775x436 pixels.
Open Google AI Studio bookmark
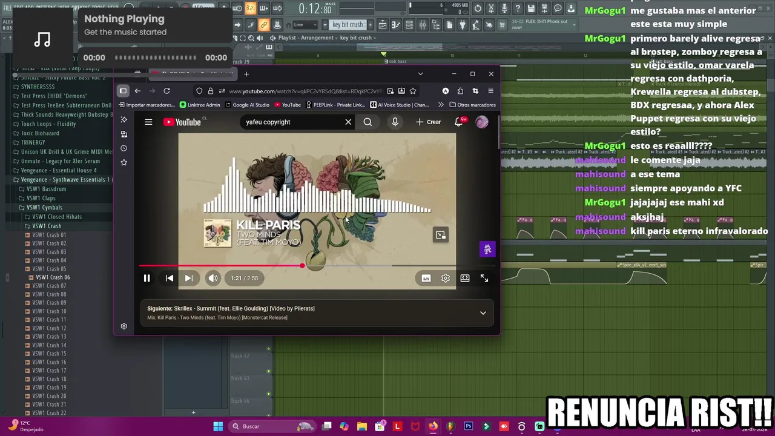[247, 105]
